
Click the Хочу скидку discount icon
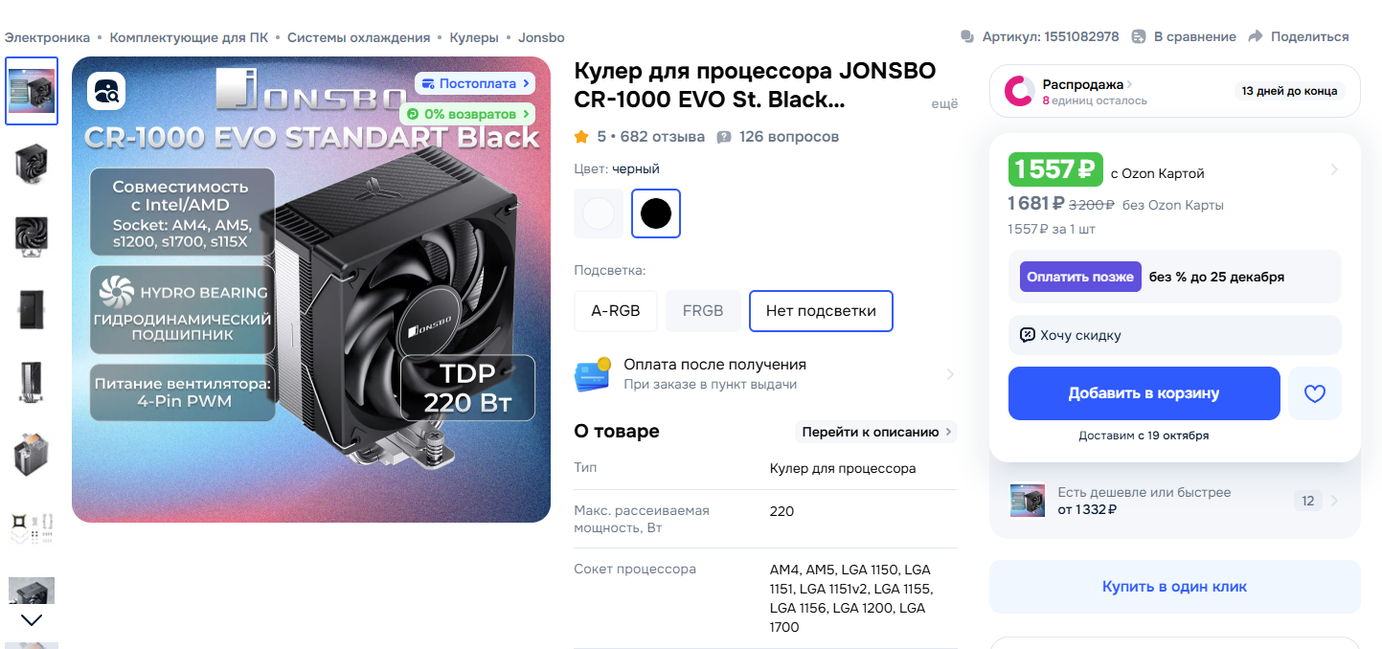(1028, 335)
